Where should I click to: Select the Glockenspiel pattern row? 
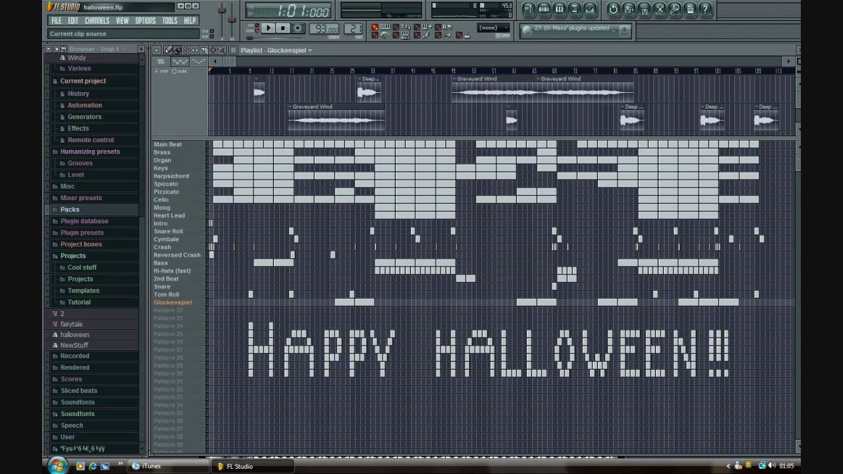[x=173, y=302]
